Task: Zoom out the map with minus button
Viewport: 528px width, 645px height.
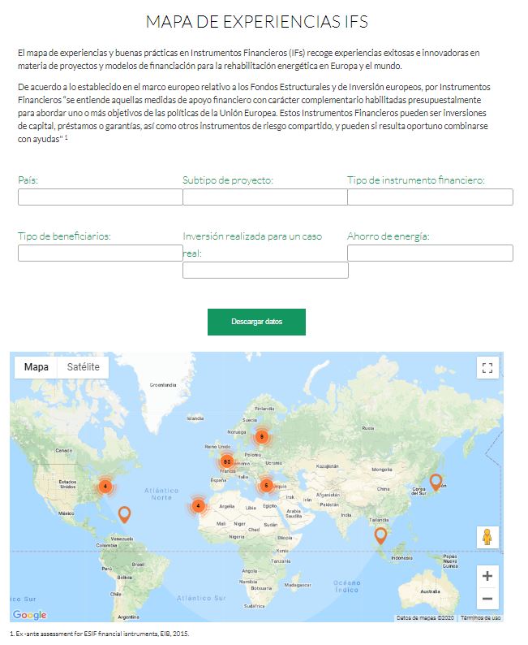Action: pyautogui.click(x=487, y=600)
